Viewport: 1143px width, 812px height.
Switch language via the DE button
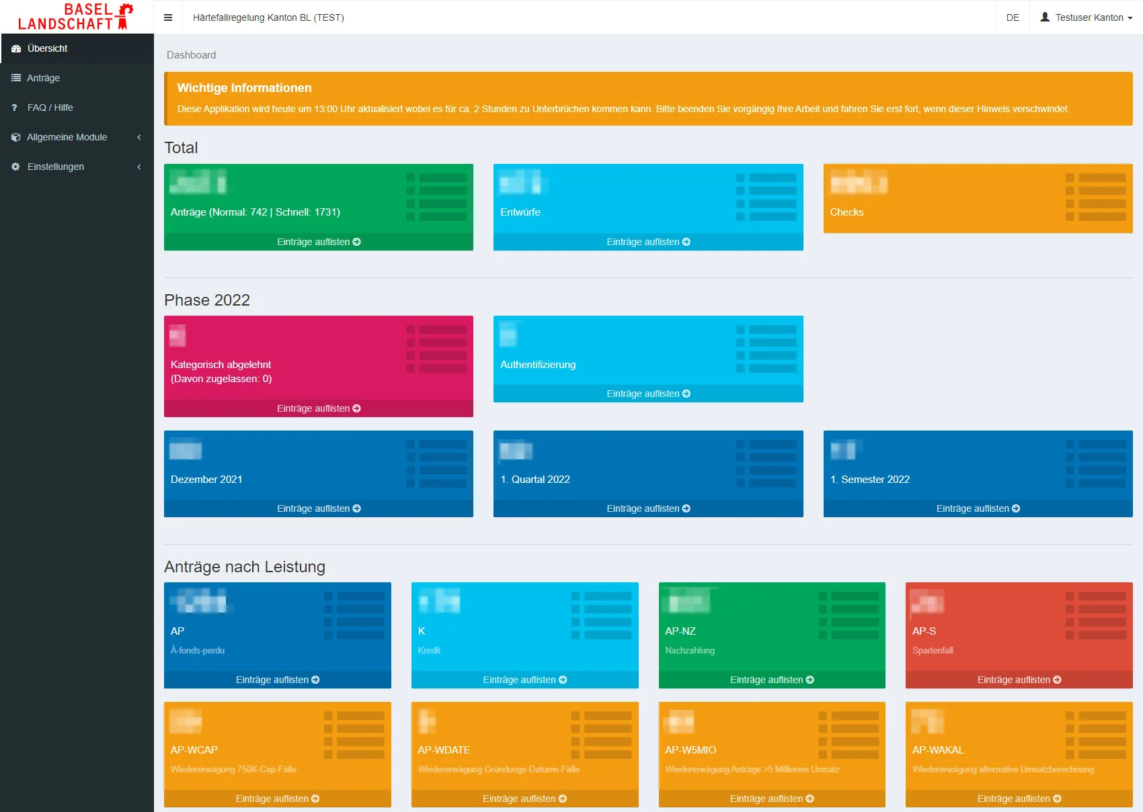pos(1013,17)
